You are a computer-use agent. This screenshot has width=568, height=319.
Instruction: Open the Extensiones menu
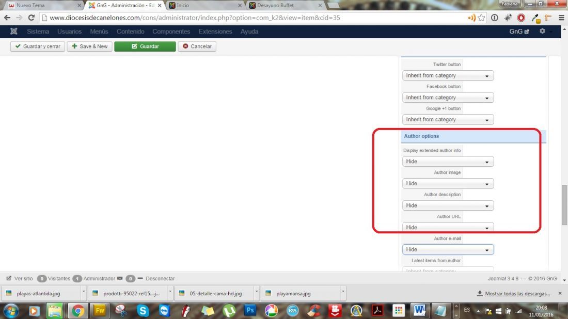(x=215, y=31)
